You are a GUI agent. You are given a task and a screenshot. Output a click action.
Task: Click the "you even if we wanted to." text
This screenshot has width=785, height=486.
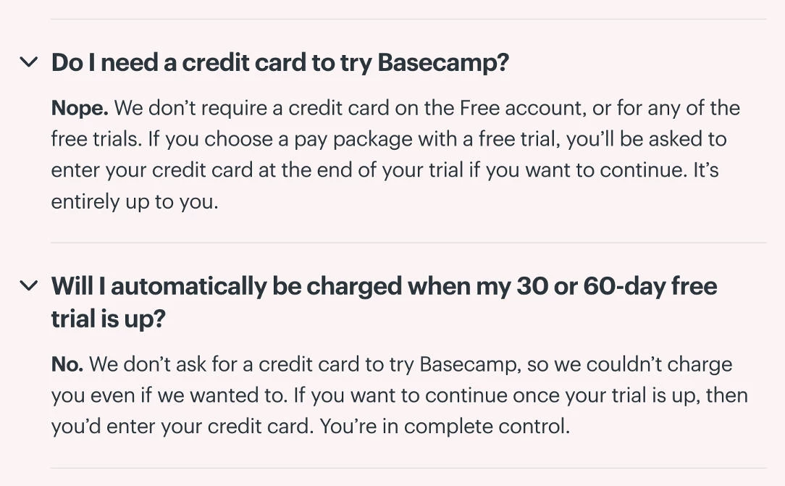click(169, 395)
